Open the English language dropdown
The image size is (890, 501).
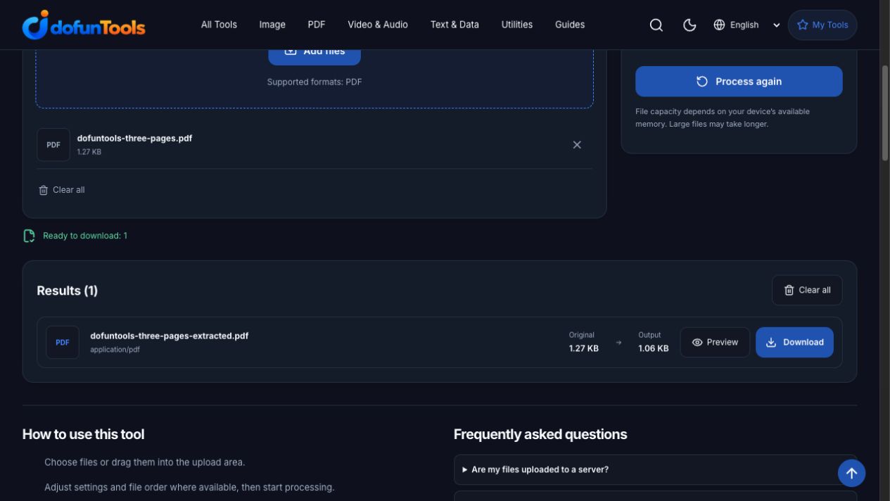pos(746,25)
